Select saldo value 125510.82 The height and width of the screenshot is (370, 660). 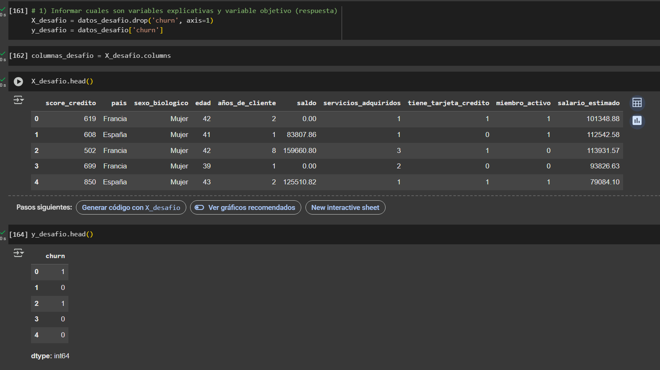[x=300, y=182]
